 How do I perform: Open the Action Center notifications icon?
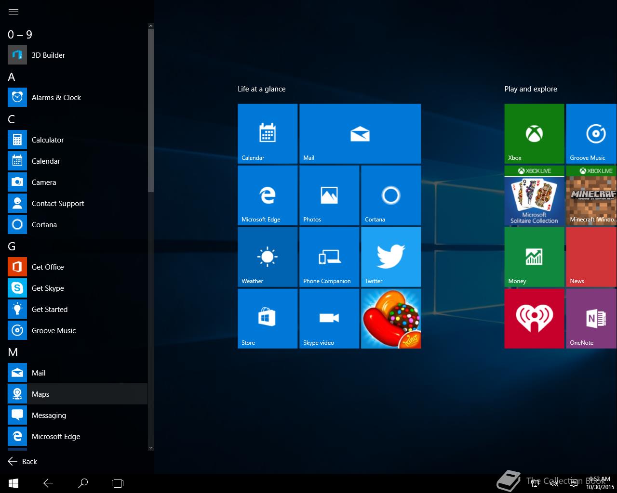[574, 483]
